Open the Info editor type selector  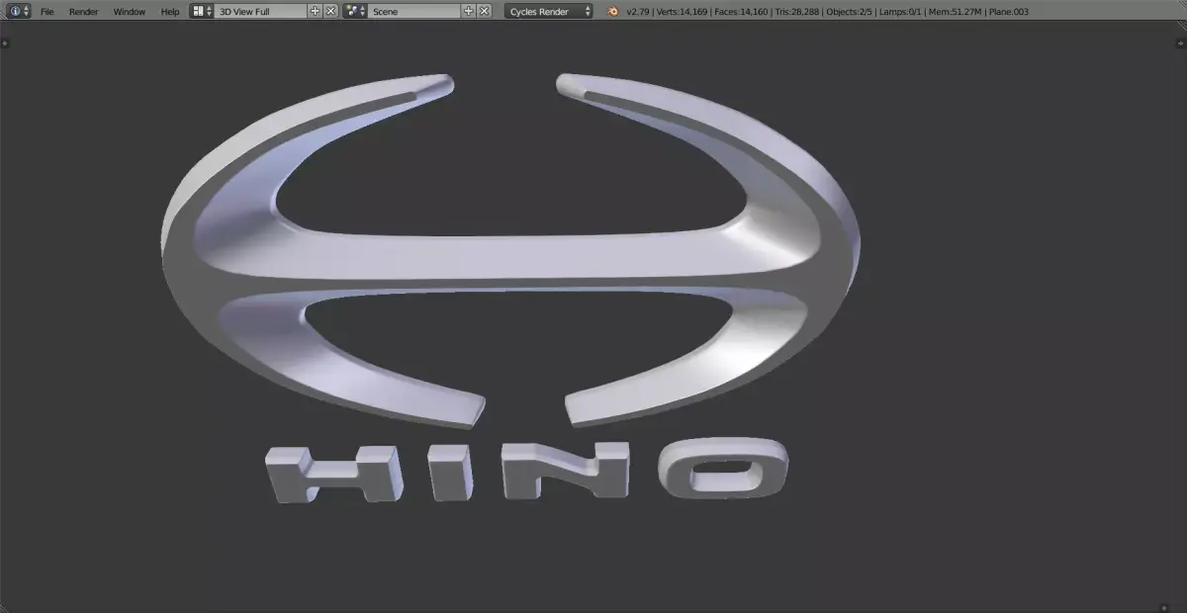[19, 11]
